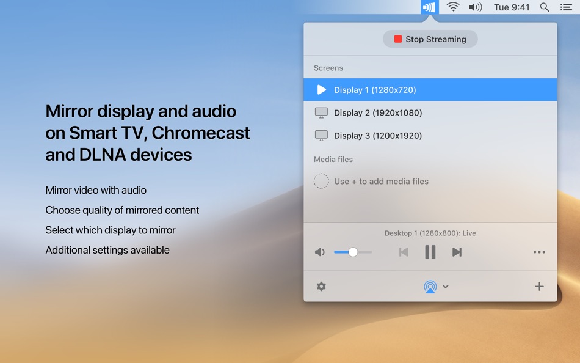Select Display 2 (1920x1080) from the list
Image resolution: width=580 pixels, height=363 pixels.
click(x=377, y=112)
